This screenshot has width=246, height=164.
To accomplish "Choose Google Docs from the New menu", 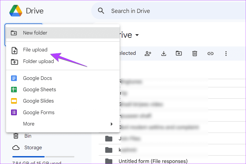I will point(37,78).
